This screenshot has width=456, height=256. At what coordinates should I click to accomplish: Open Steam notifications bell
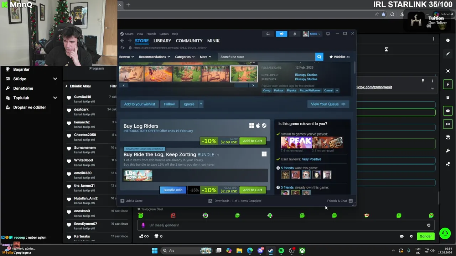tap(295, 34)
